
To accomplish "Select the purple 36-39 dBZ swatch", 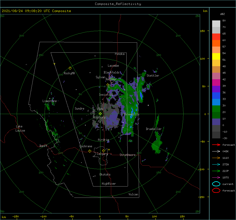I will coord(216,89).
